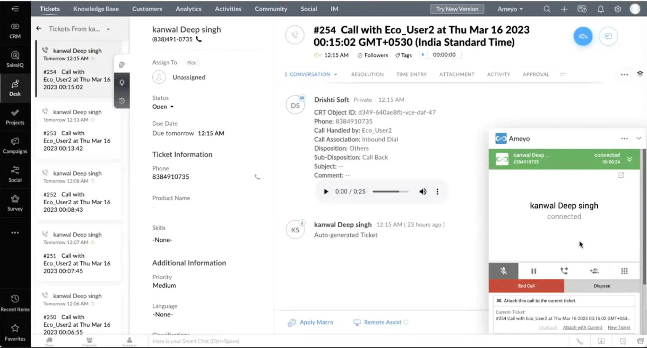
Task: Click the Dispose button
Action: click(x=602, y=286)
